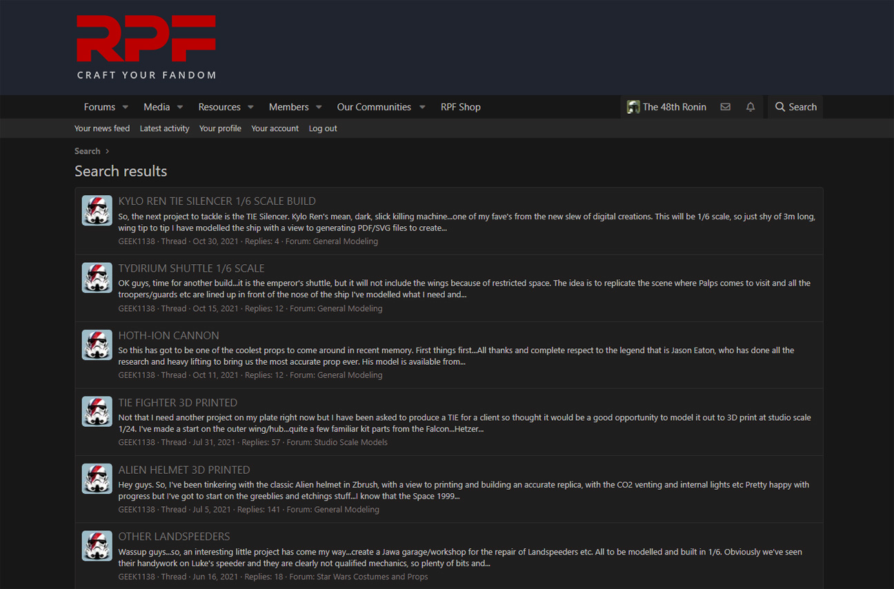Click the Replies: 57 text
Image resolution: width=894 pixels, height=589 pixels.
[261, 442]
